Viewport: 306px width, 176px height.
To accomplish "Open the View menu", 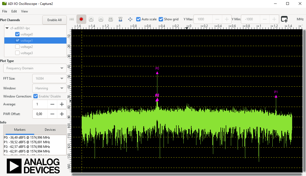I will [24, 11].
